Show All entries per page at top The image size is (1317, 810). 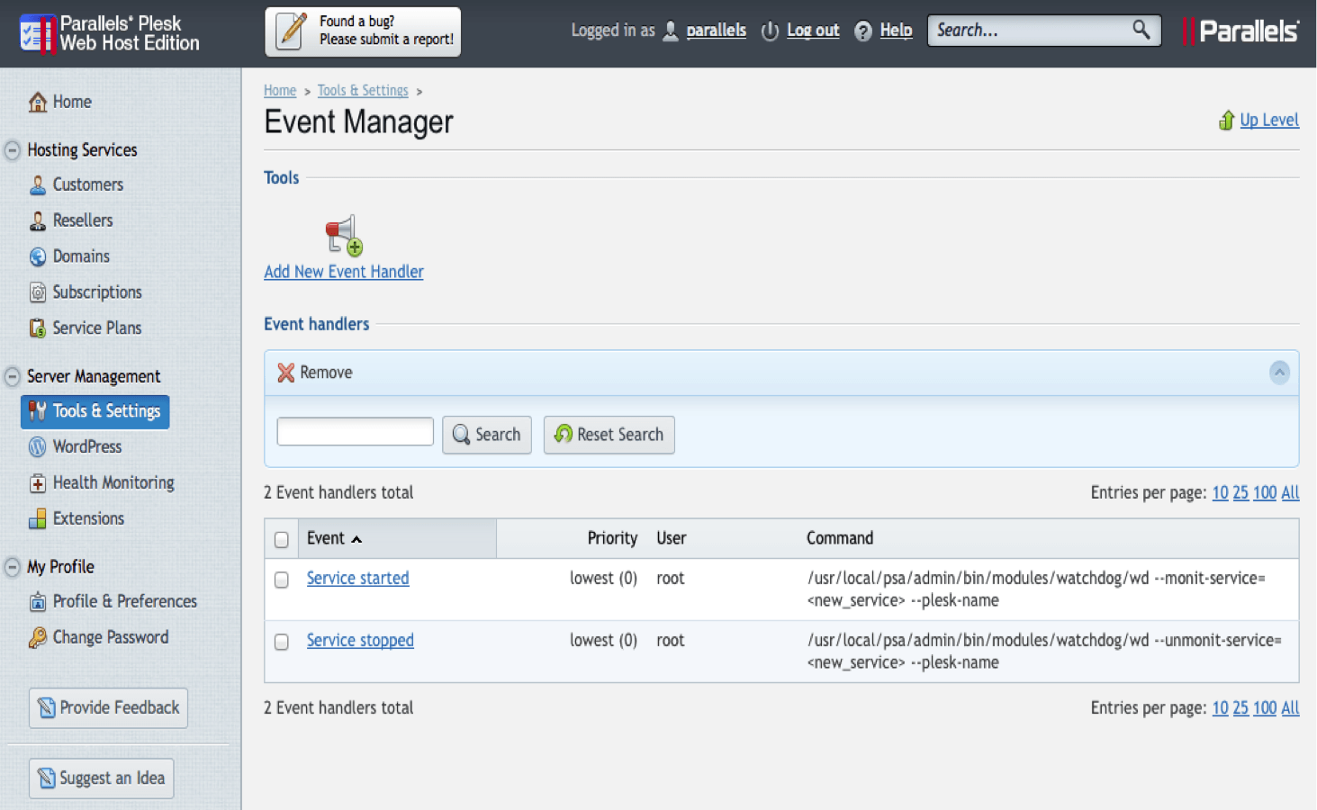pos(1290,493)
